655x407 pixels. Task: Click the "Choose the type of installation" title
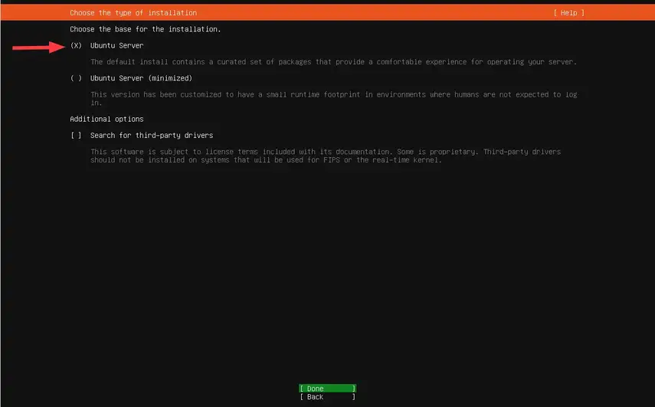point(133,13)
